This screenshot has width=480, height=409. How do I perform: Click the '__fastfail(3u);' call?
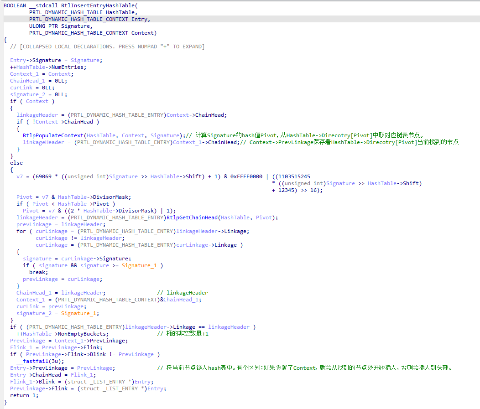(x=40, y=361)
